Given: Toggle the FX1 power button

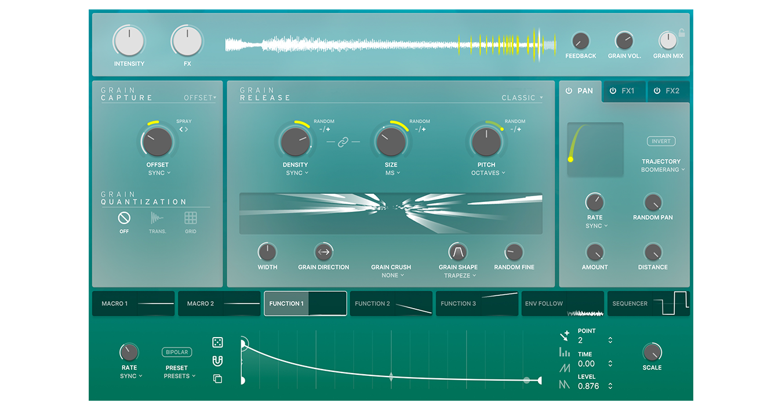Looking at the screenshot, I should click(612, 91).
